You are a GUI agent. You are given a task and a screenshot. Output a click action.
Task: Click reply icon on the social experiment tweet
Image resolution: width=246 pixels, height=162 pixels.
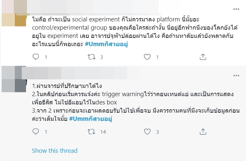coord(36,57)
